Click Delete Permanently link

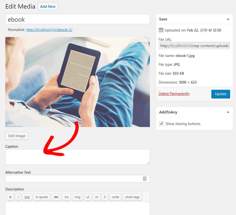pyautogui.click(x=174, y=94)
